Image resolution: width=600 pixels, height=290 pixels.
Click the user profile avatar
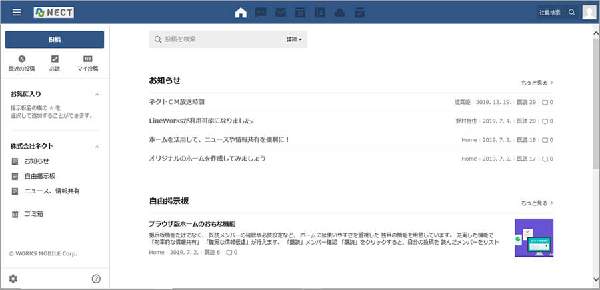pyautogui.click(x=589, y=12)
